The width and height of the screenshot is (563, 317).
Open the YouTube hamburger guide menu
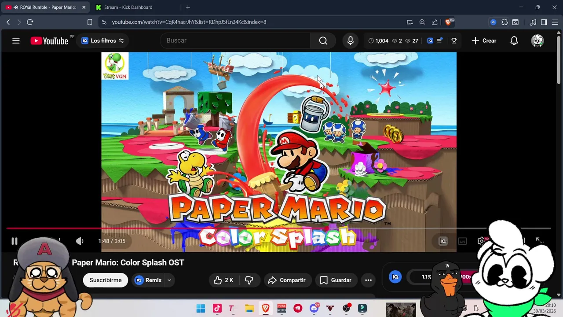pos(16,41)
